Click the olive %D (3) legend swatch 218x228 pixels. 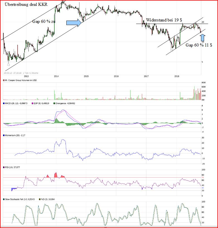(40, 199)
